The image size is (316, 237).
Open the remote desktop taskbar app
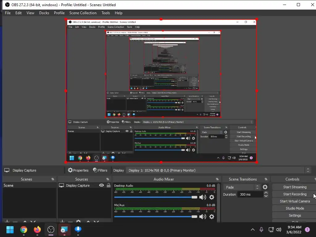(64, 230)
